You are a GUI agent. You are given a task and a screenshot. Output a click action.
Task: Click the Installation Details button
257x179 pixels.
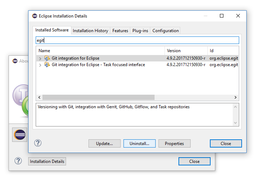pos(47,161)
